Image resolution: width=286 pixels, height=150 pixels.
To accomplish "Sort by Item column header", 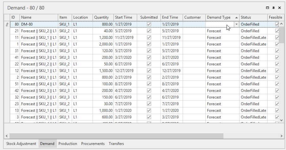I will (x=65, y=17).
